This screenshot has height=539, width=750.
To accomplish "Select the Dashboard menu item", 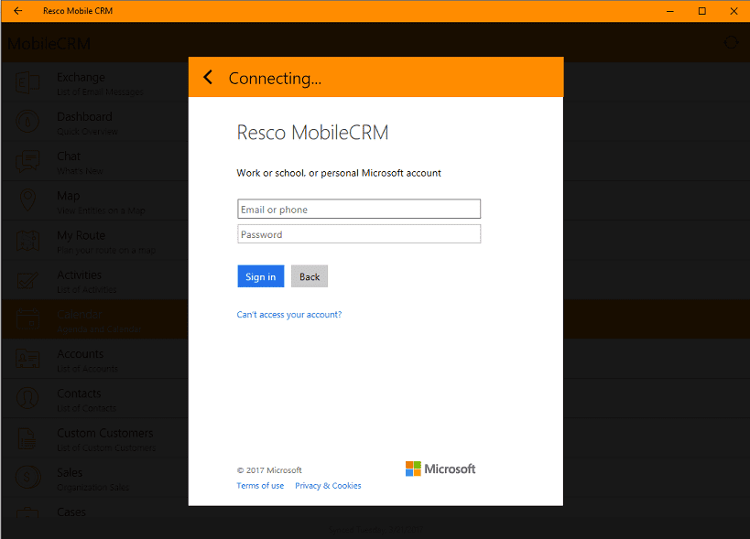I will [95, 123].
